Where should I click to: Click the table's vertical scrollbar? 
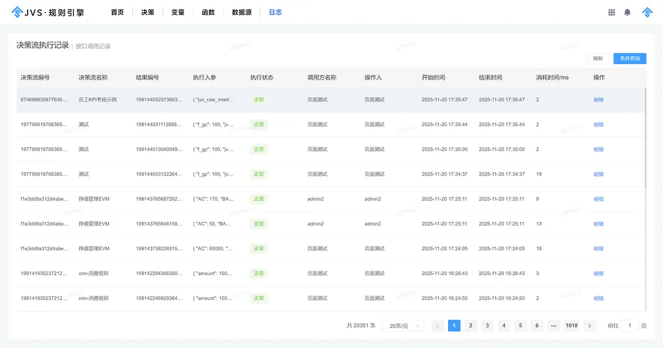tap(645, 139)
